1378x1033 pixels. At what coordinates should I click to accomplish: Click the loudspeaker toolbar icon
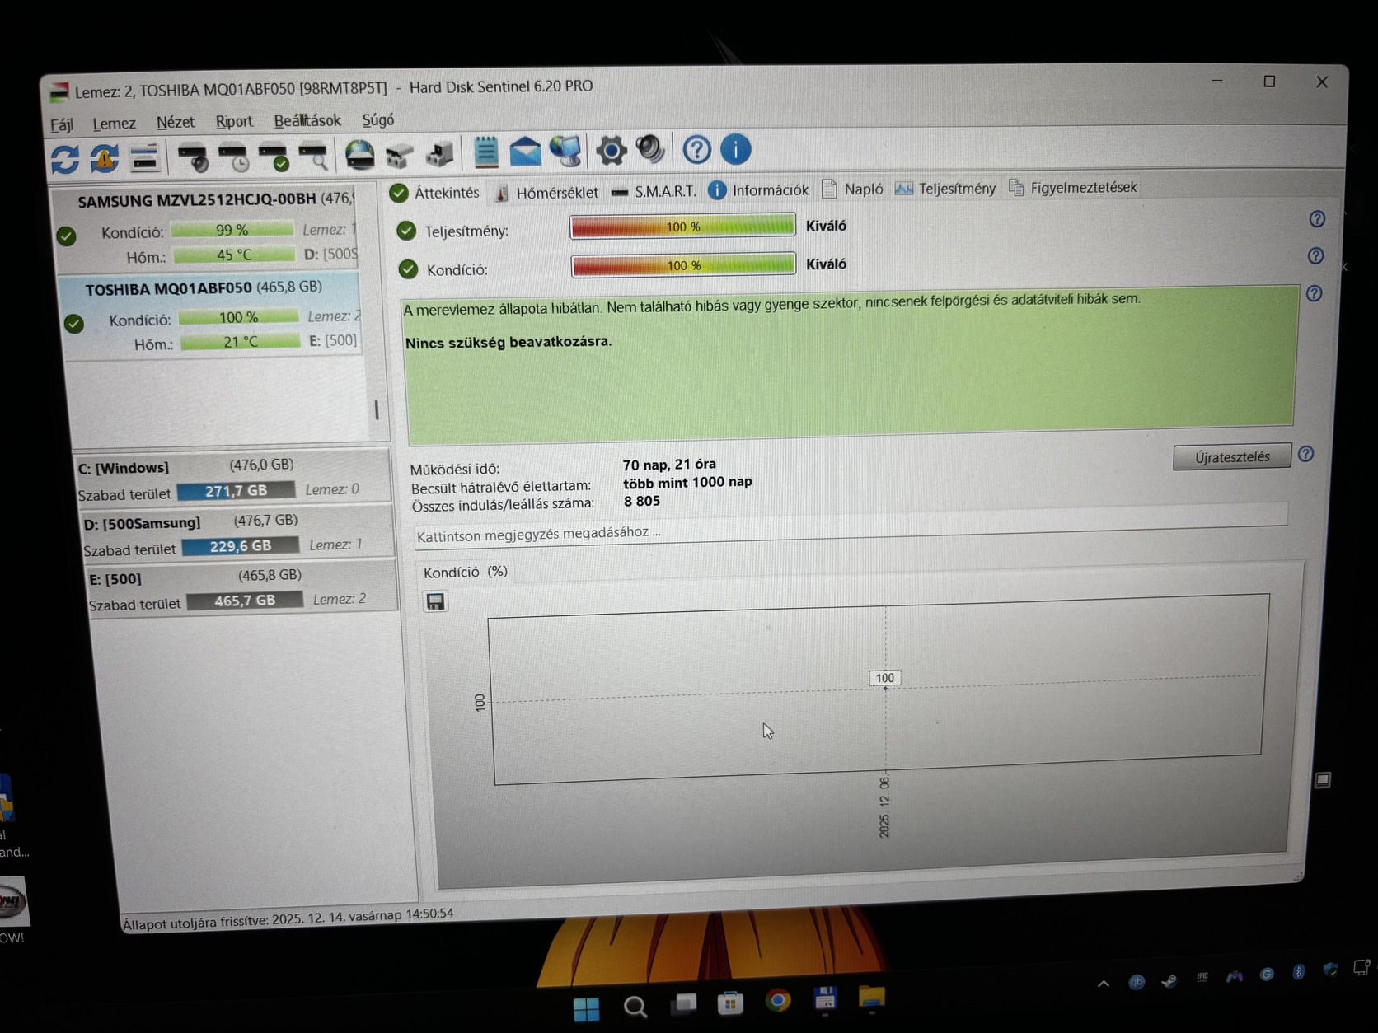tap(650, 149)
